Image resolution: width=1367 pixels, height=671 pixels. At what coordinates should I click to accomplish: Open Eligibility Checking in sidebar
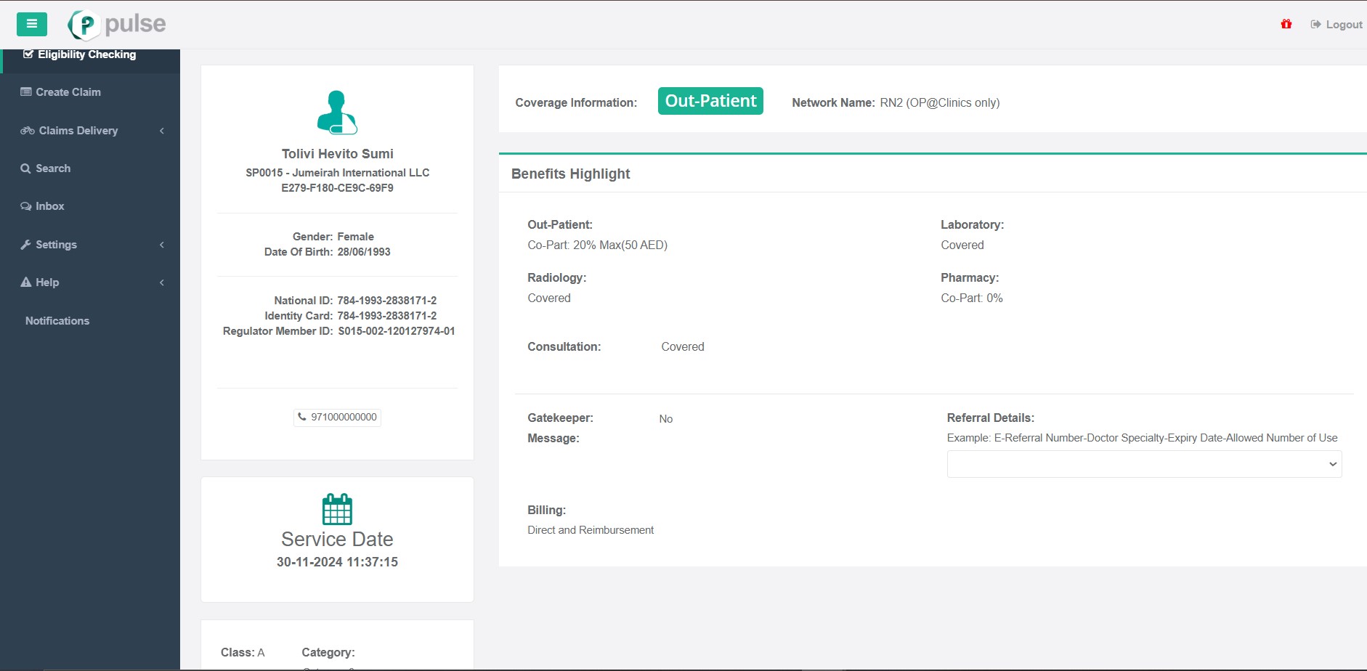point(86,54)
